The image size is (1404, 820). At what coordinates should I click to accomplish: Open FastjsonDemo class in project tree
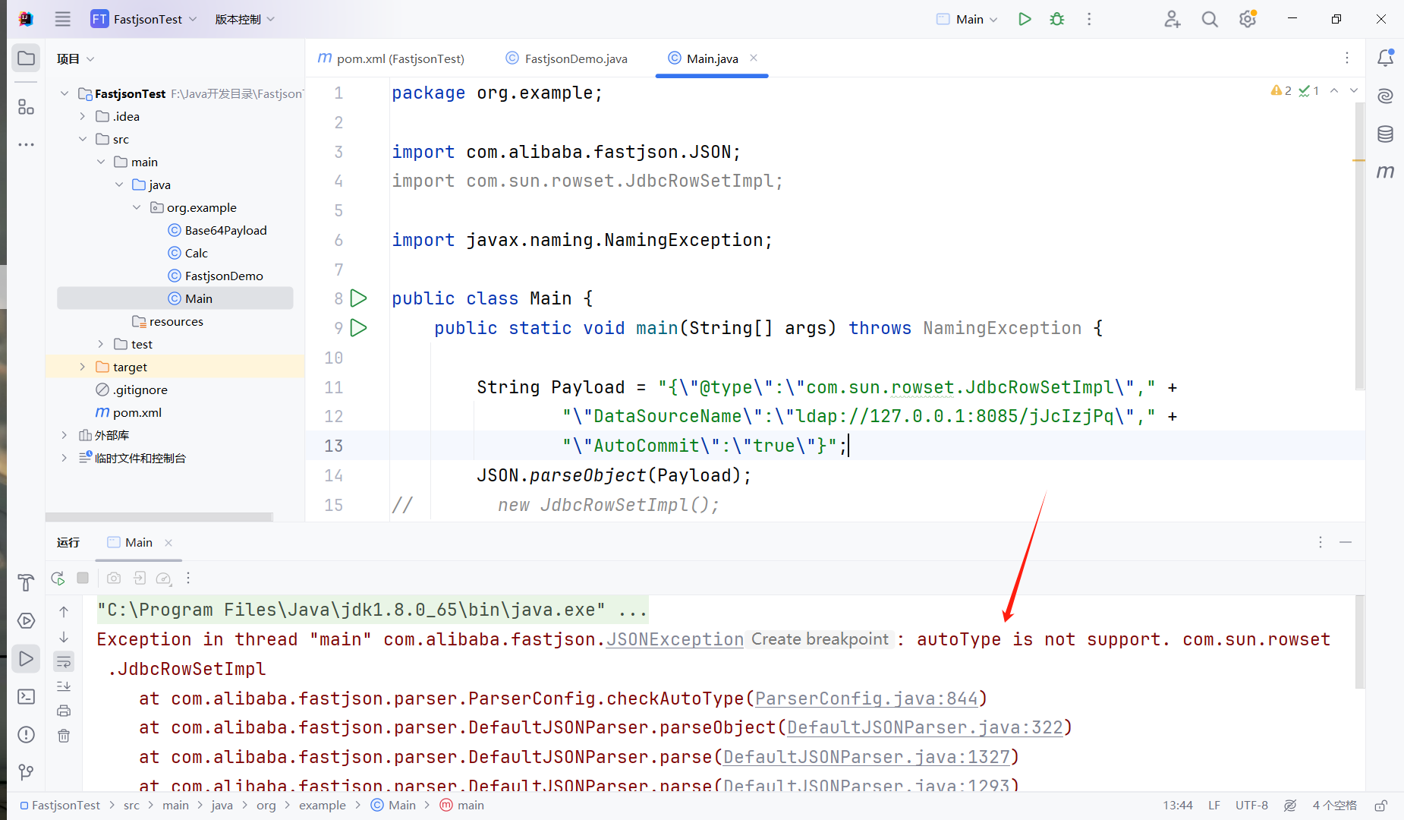216,276
